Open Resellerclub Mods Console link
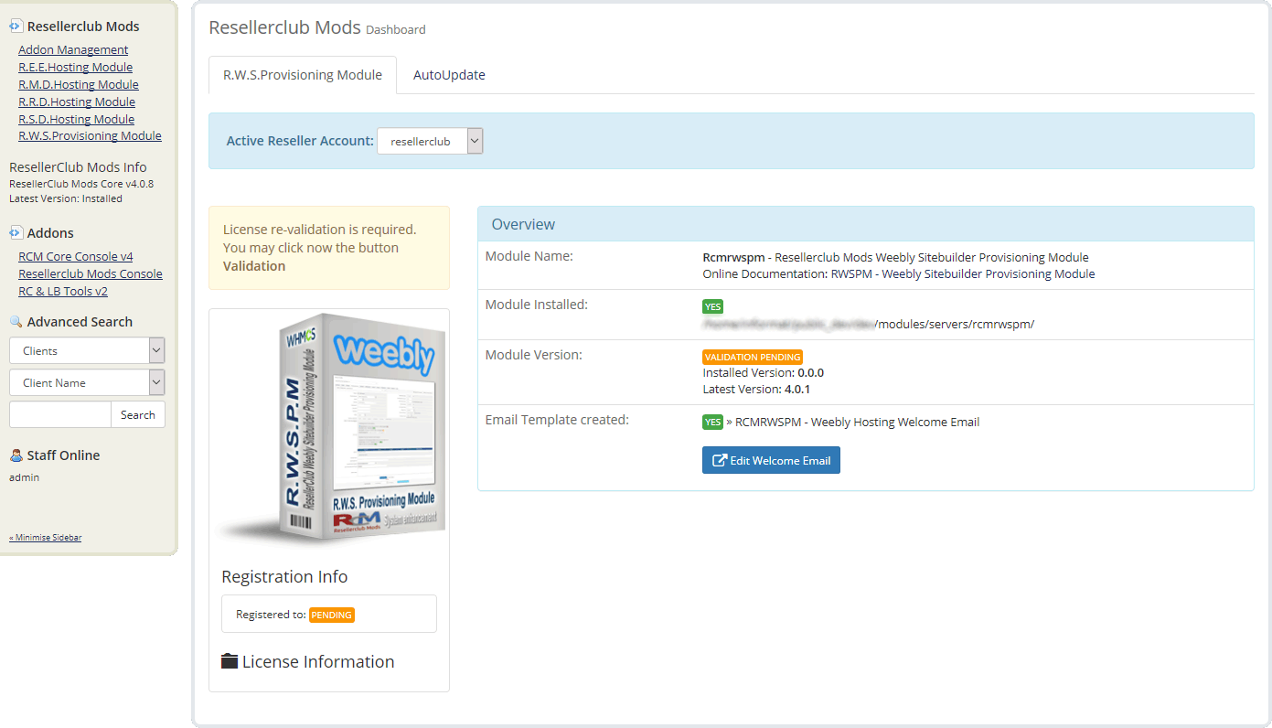1272x728 pixels. (91, 273)
